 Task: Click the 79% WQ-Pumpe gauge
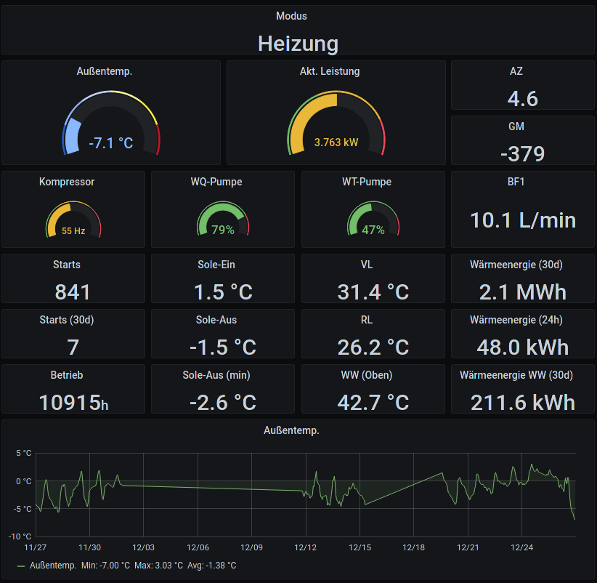coord(223,218)
